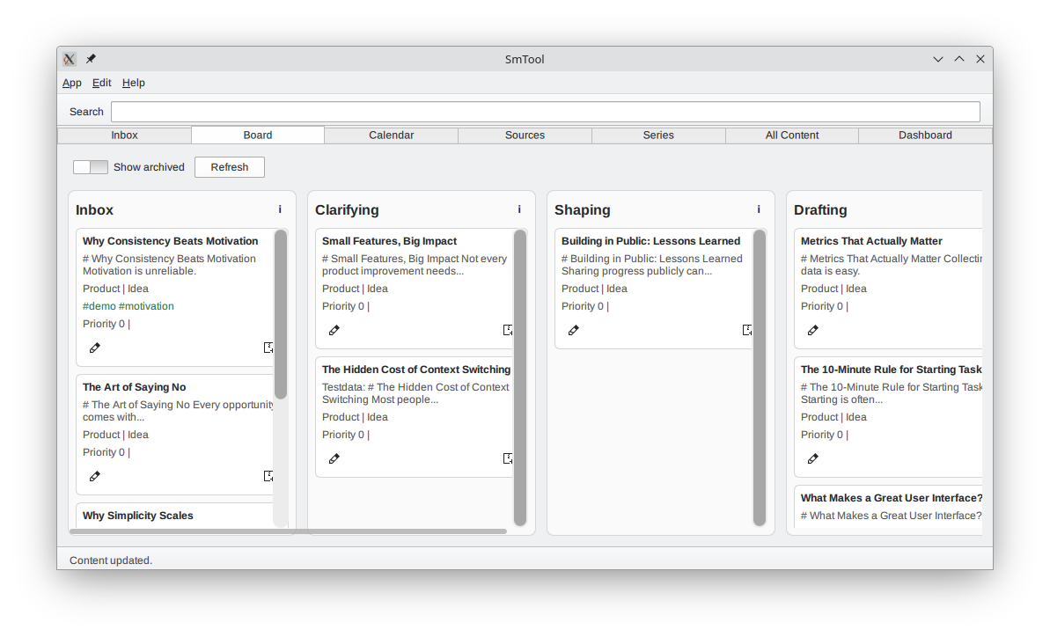Select Small Features, Big Impact title
This screenshot has height=637, width=1050.
(389, 241)
